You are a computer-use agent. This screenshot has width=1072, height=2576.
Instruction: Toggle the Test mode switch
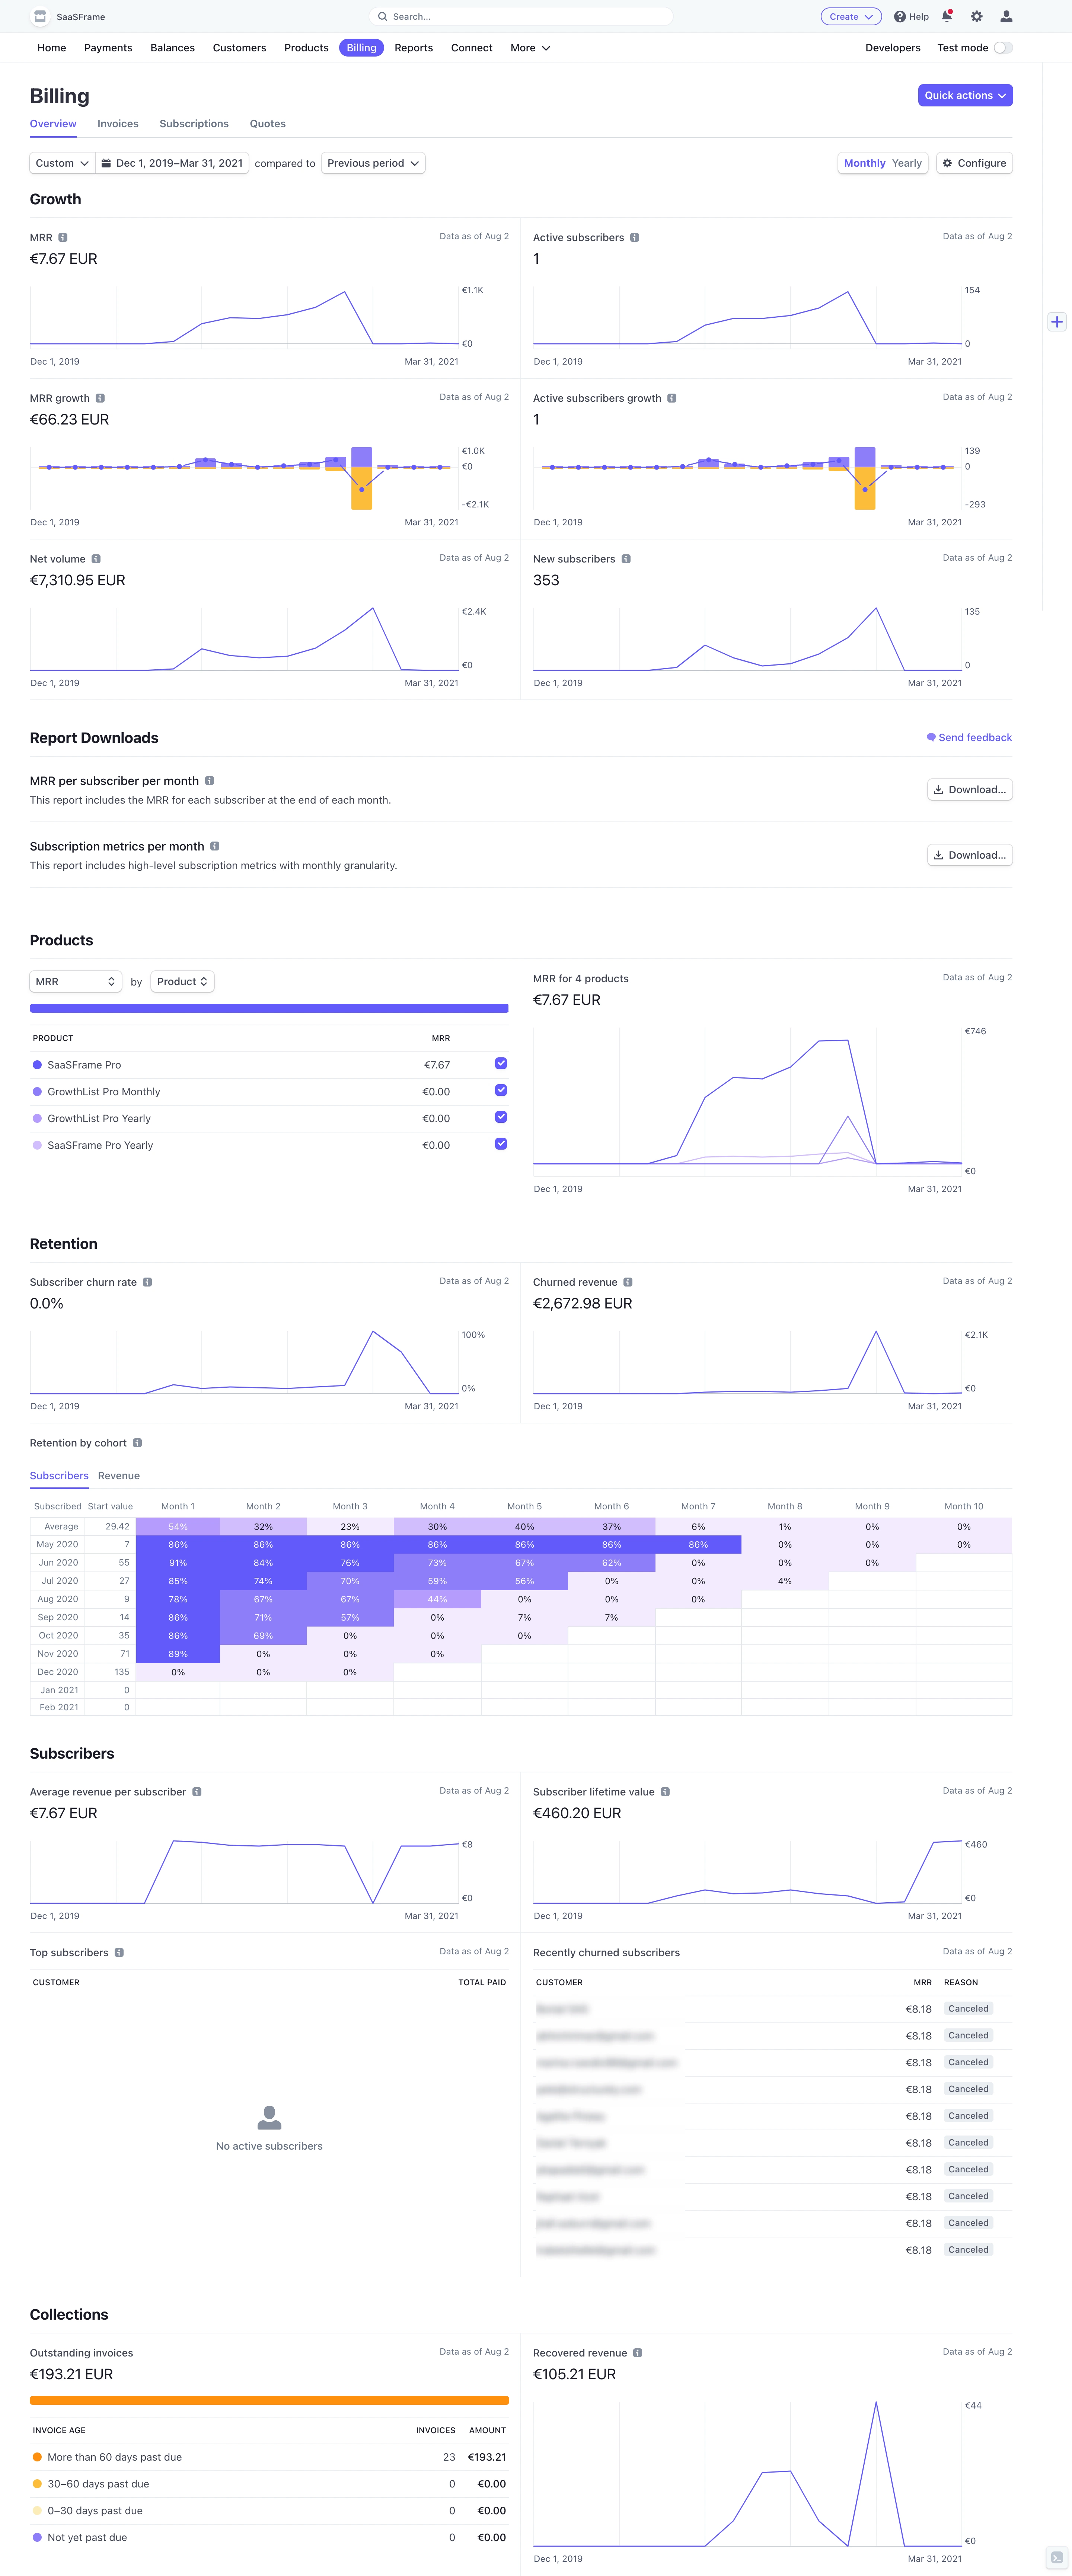coord(1003,48)
